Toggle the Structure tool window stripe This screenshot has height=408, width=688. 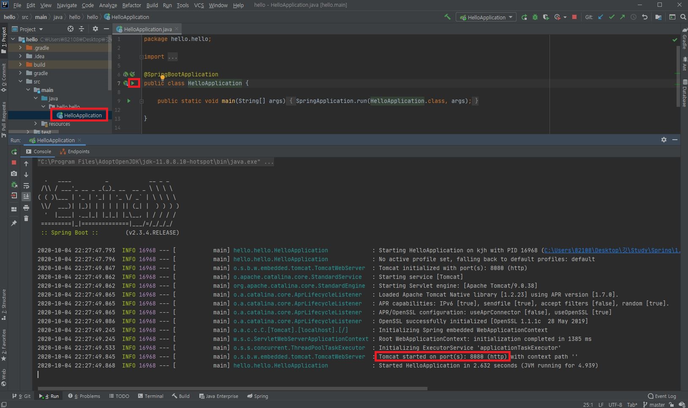coord(4,305)
